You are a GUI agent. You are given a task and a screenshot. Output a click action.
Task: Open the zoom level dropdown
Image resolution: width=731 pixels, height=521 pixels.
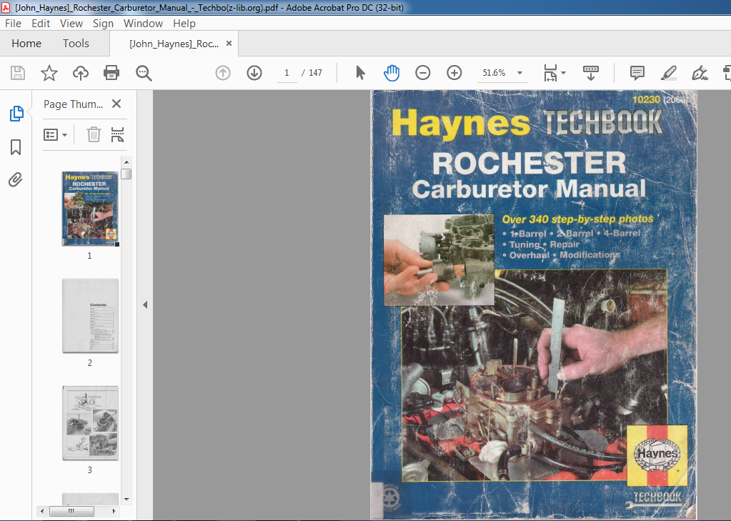[x=519, y=73]
